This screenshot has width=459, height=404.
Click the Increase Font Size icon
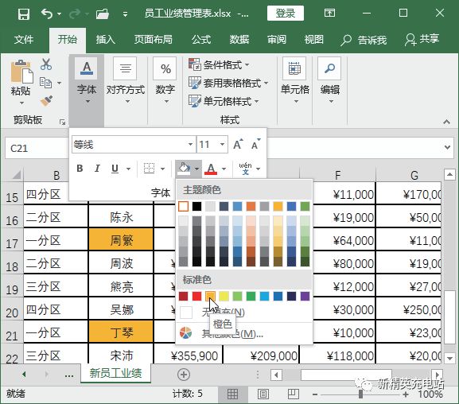click(x=238, y=144)
